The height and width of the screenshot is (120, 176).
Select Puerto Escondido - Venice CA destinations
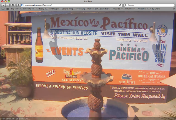coord(69,38)
